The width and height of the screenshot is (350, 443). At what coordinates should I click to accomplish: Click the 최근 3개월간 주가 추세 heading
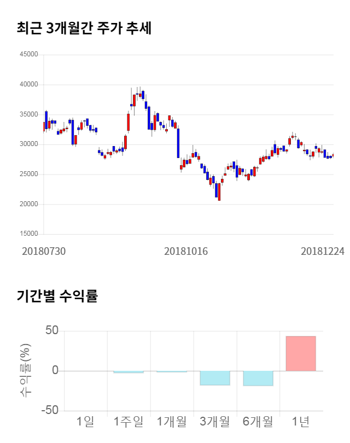(84, 28)
